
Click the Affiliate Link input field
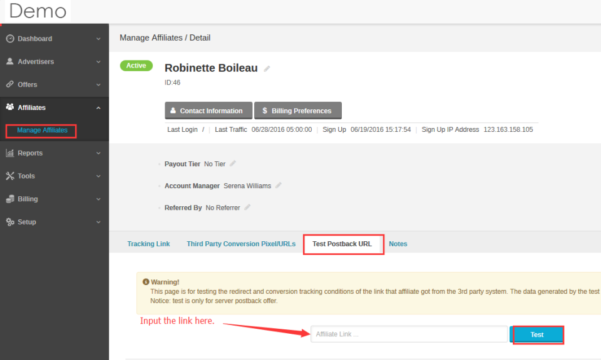click(408, 334)
